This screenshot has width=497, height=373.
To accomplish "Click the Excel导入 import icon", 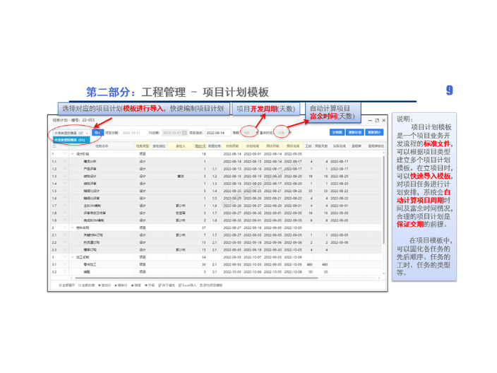I will (180, 285).
